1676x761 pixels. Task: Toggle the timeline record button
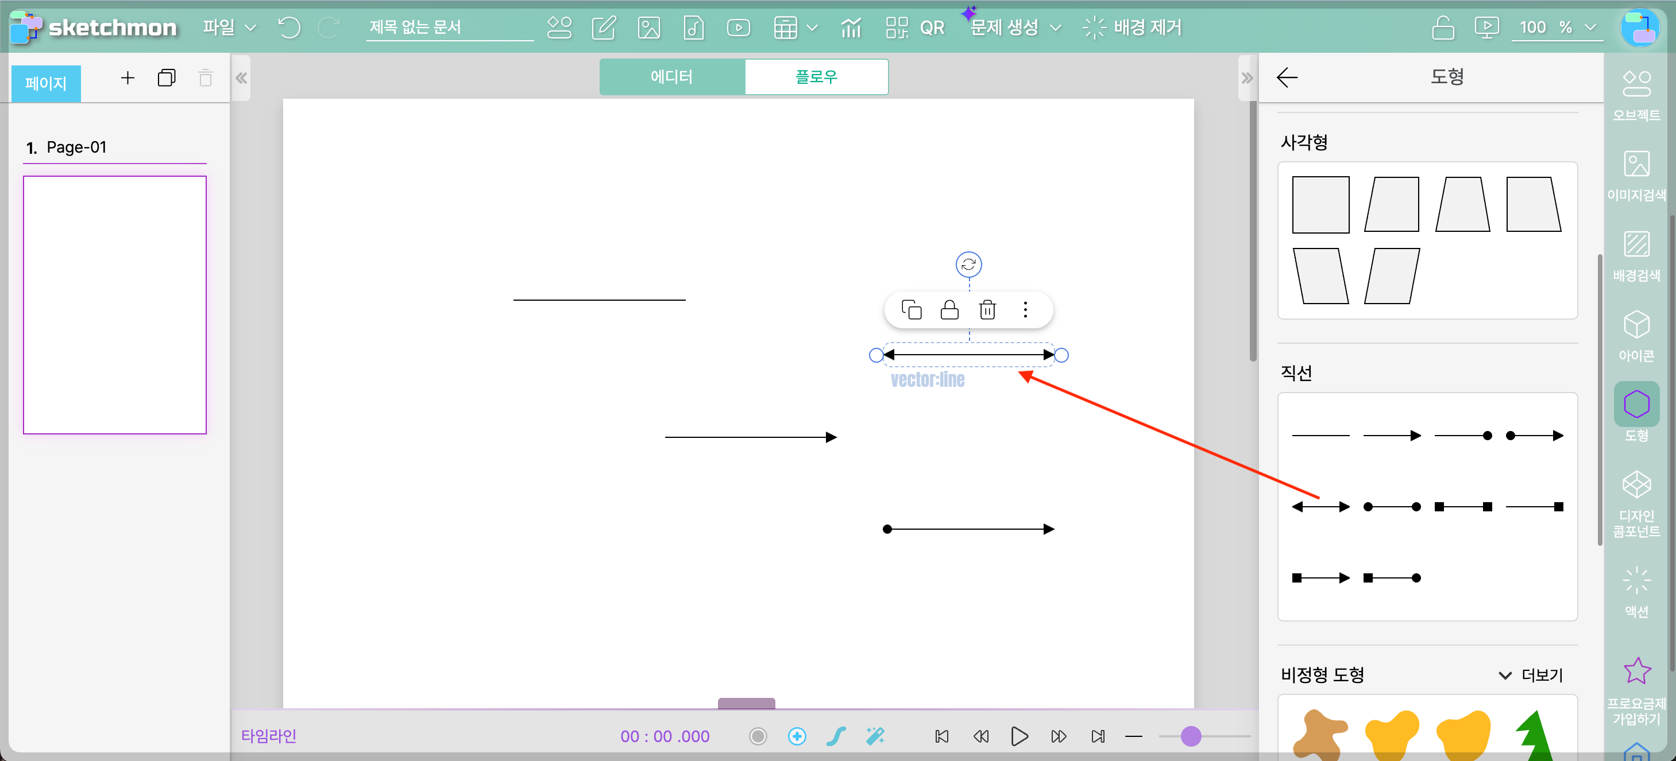click(758, 736)
